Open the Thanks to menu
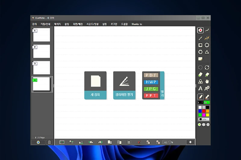Screen dimensions: 241x160 coord(136,24)
